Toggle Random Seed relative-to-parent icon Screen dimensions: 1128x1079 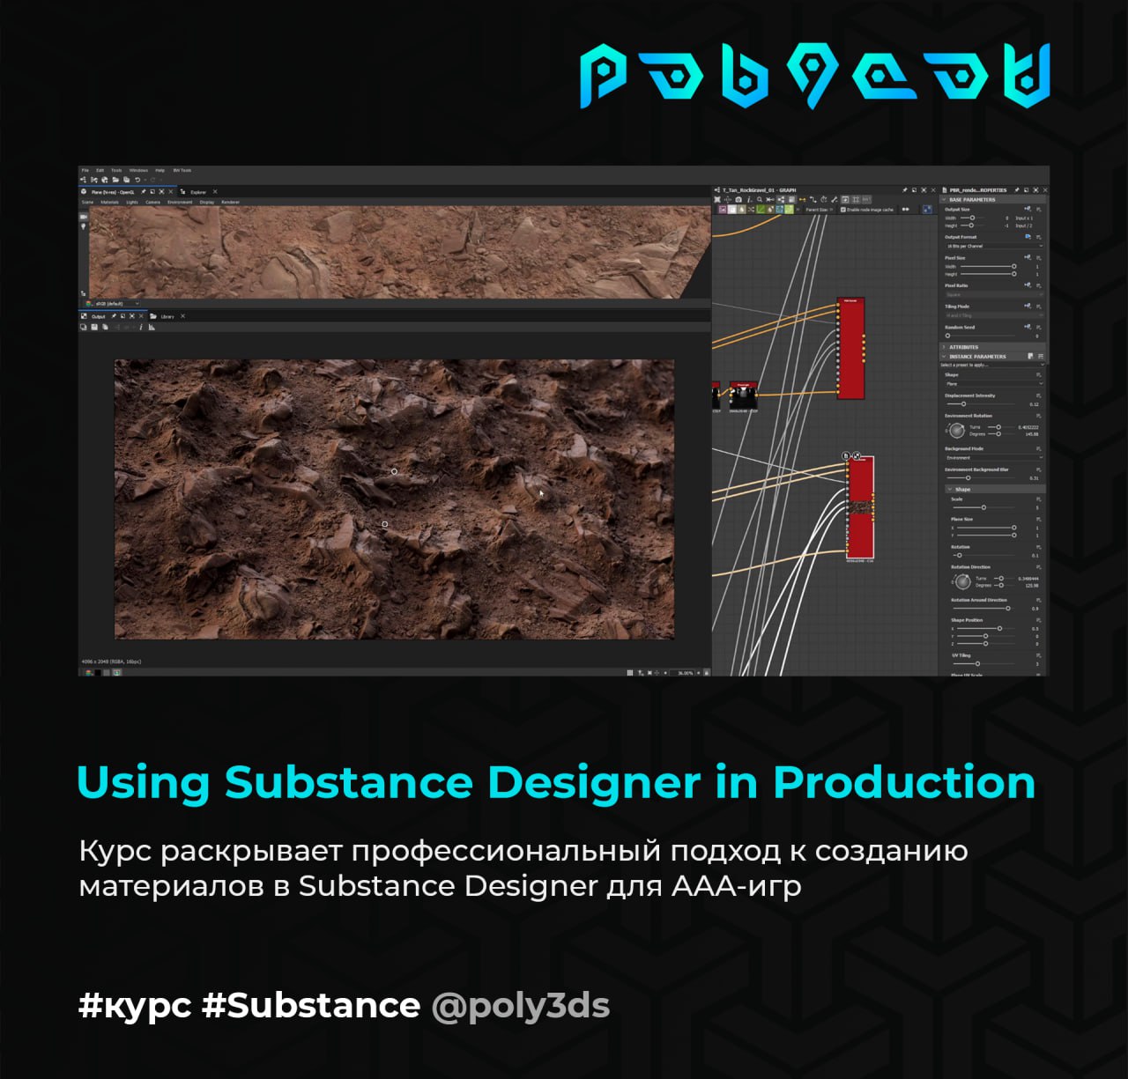pyautogui.click(x=1028, y=327)
